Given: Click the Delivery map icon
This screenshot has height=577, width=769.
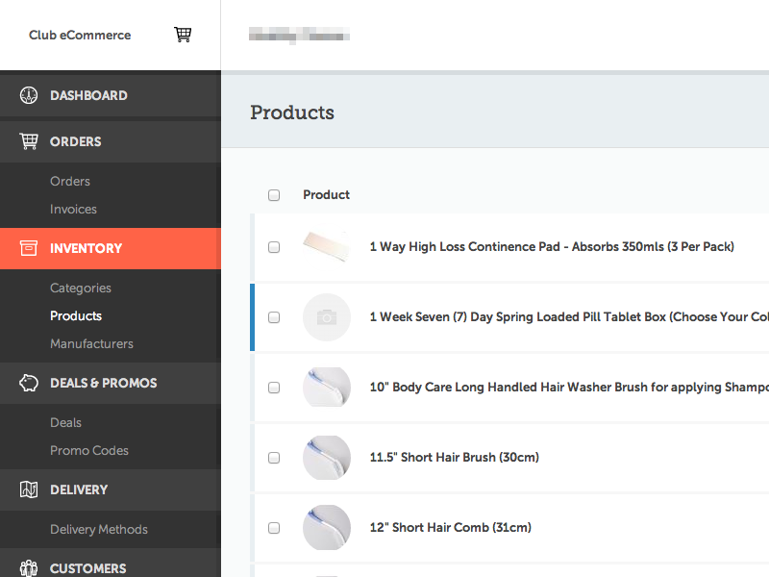Looking at the screenshot, I should click(x=28, y=489).
